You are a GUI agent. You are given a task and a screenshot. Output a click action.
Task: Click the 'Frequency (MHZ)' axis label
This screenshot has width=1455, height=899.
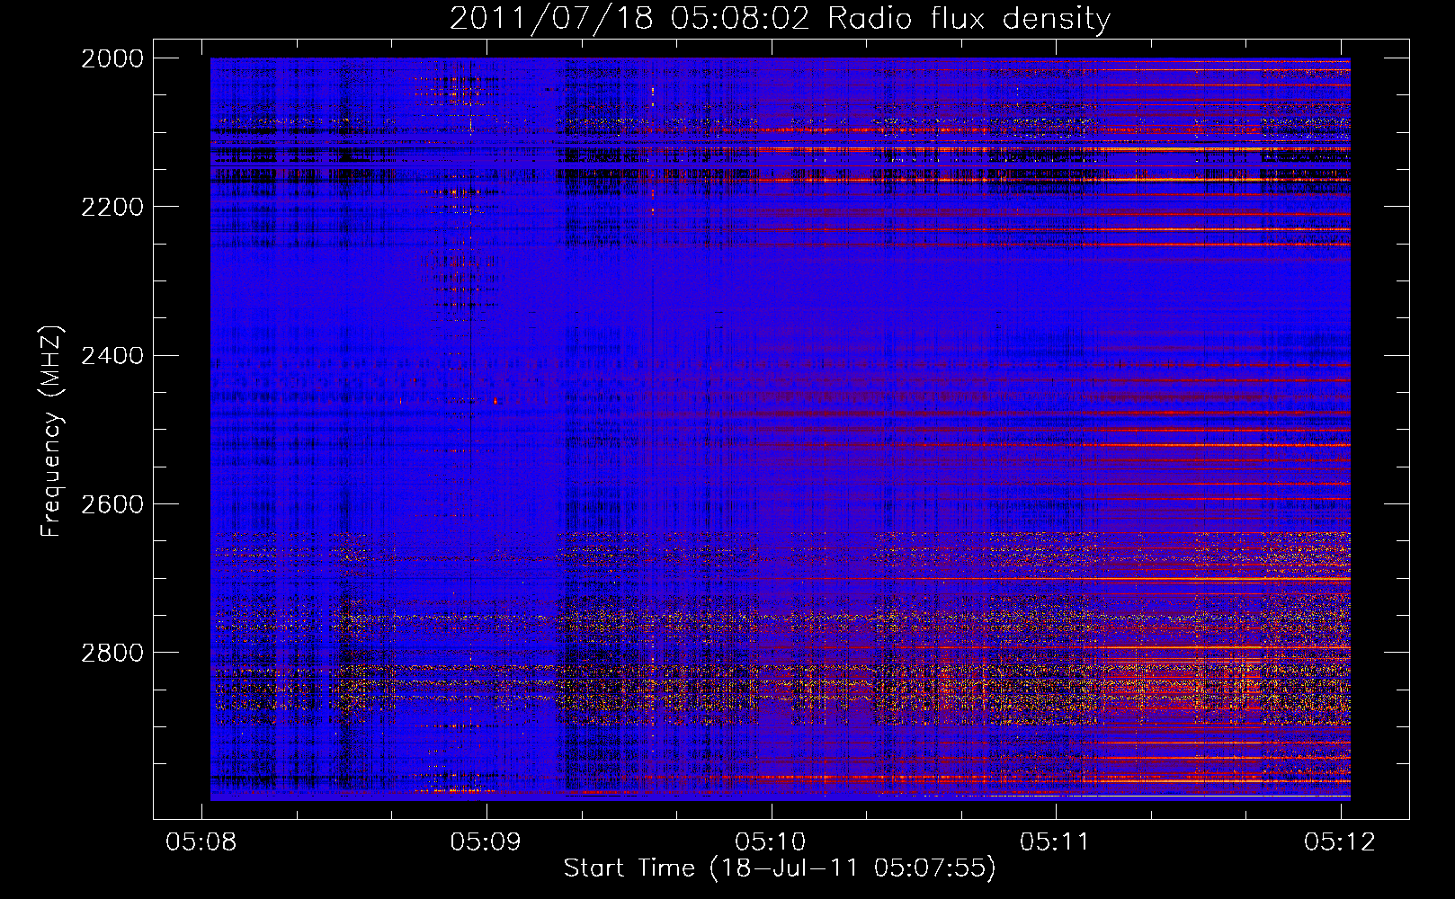[x=51, y=432]
